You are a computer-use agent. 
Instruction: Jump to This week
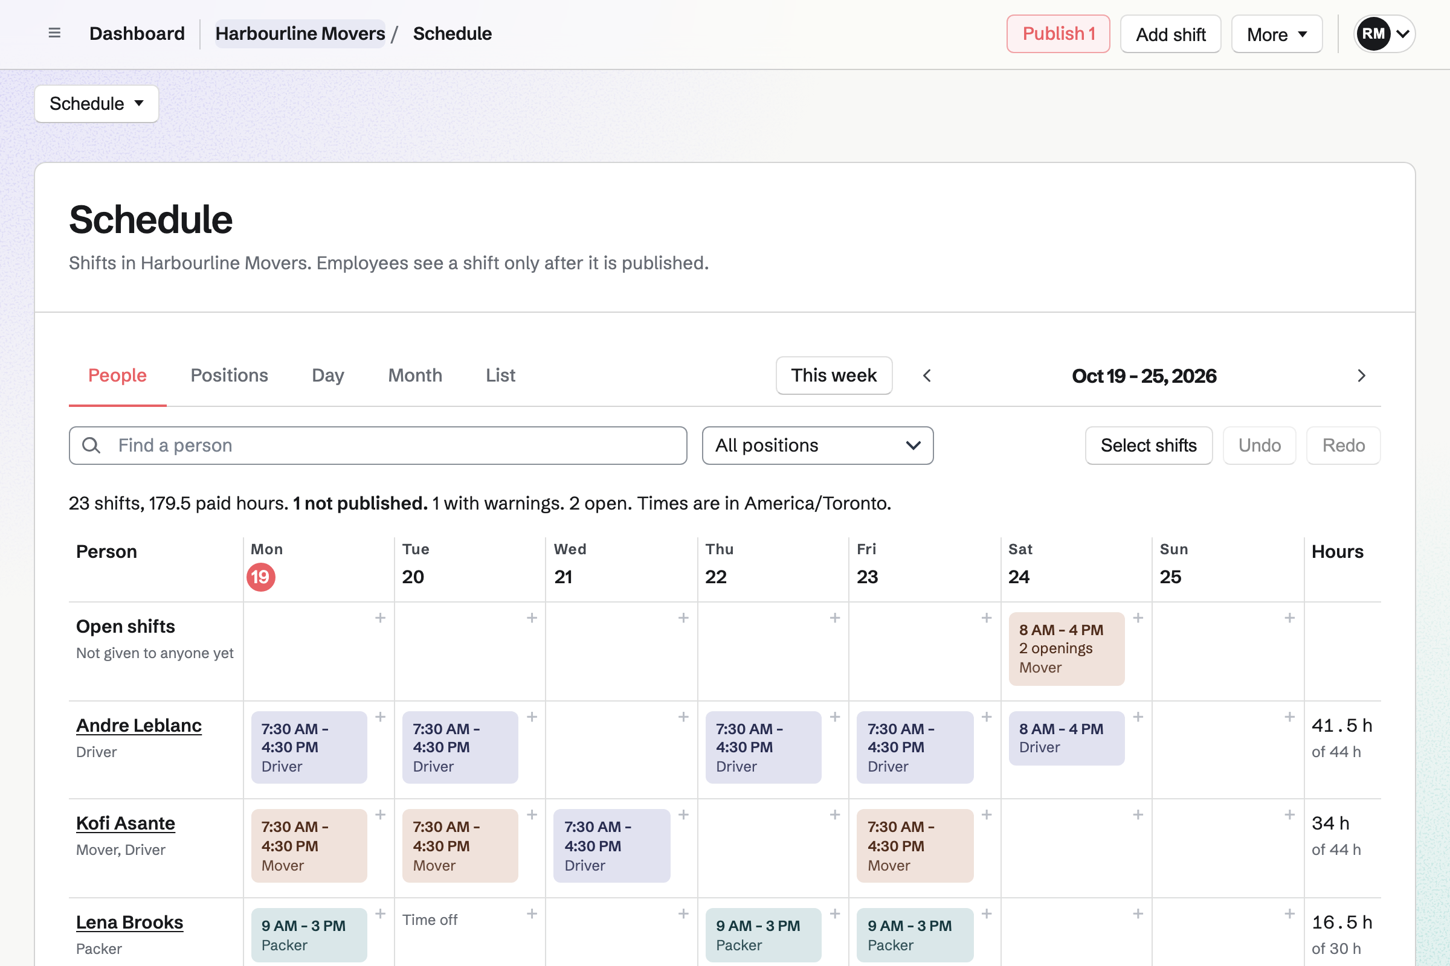tap(834, 375)
